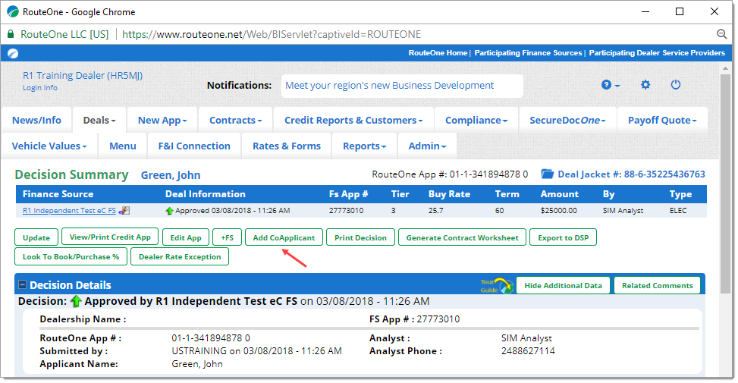Click Generate Contract Worksheet button
The height and width of the screenshot is (383, 738).
462,237
